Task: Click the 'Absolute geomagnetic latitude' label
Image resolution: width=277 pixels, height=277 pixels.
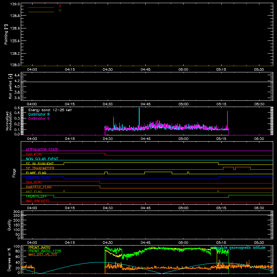Action: click(x=239, y=248)
